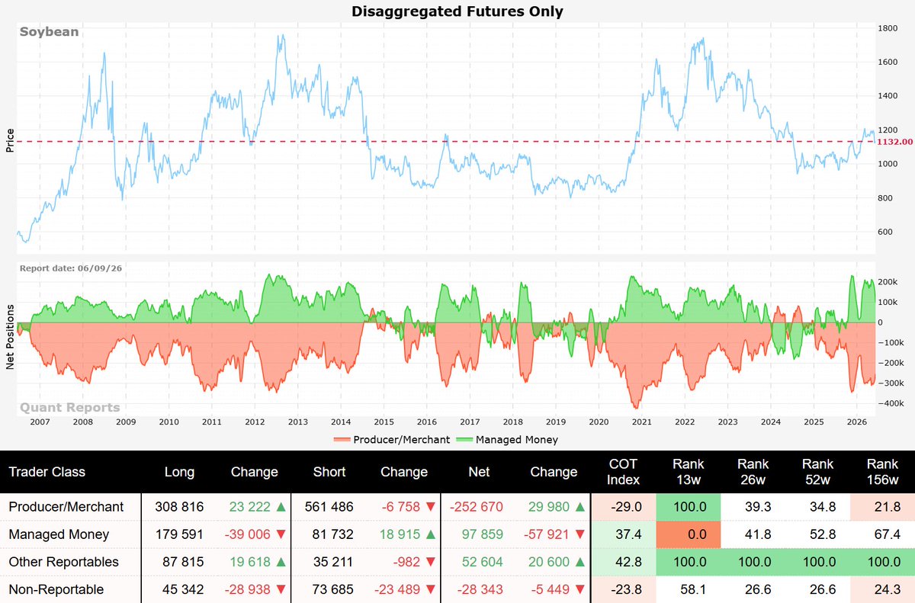Click the Other Reportables row label
Image resolution: width=915 pixels, height=603 pixels.
click(x=64, y=562)
